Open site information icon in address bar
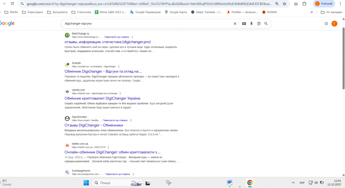 click(22, 4)
